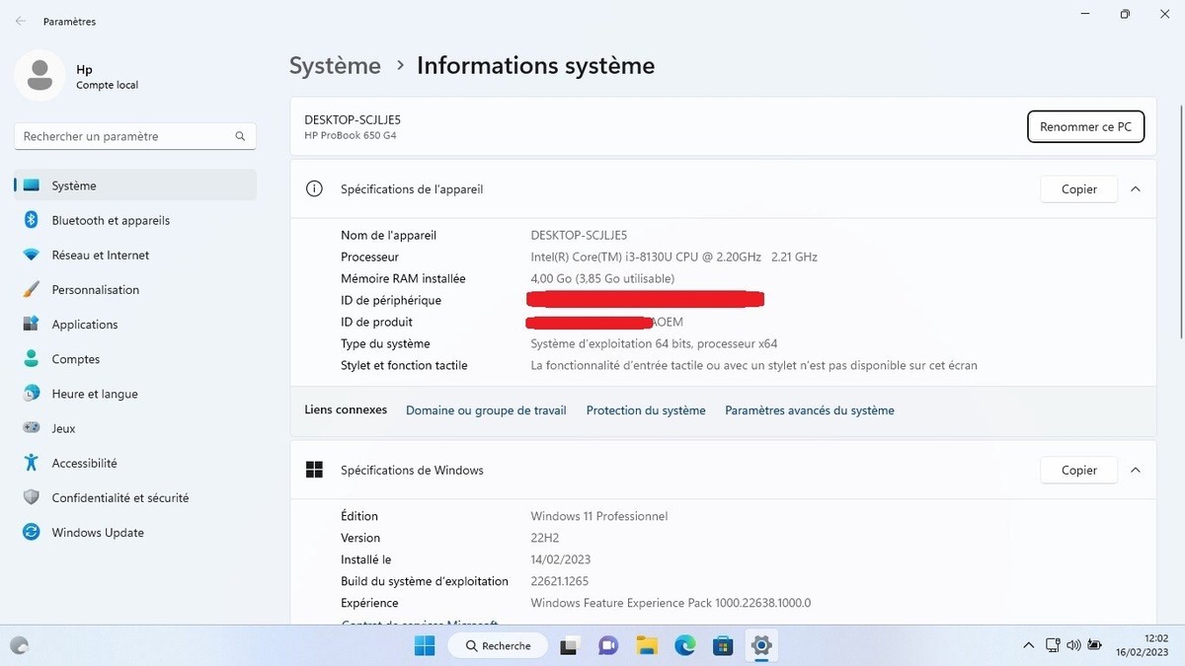This screenshot has width=1185, height=666.
Task: Copy the Spécifications de l'appareil details
Action: tap(1079, 188)
